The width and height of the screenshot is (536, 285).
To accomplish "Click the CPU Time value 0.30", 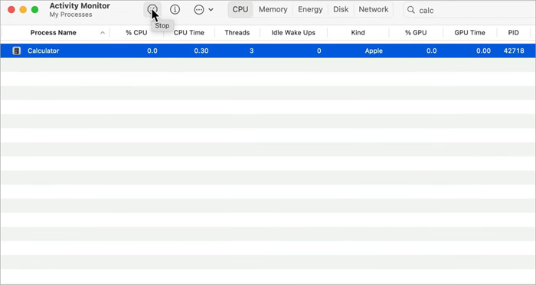I will tap(201, 51).
